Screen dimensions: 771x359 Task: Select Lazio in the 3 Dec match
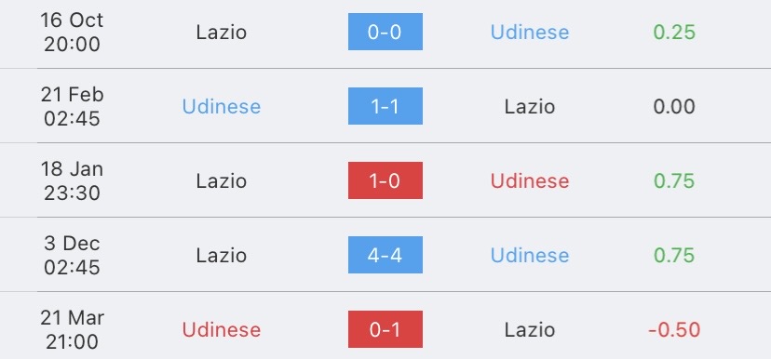click(222, 256)
